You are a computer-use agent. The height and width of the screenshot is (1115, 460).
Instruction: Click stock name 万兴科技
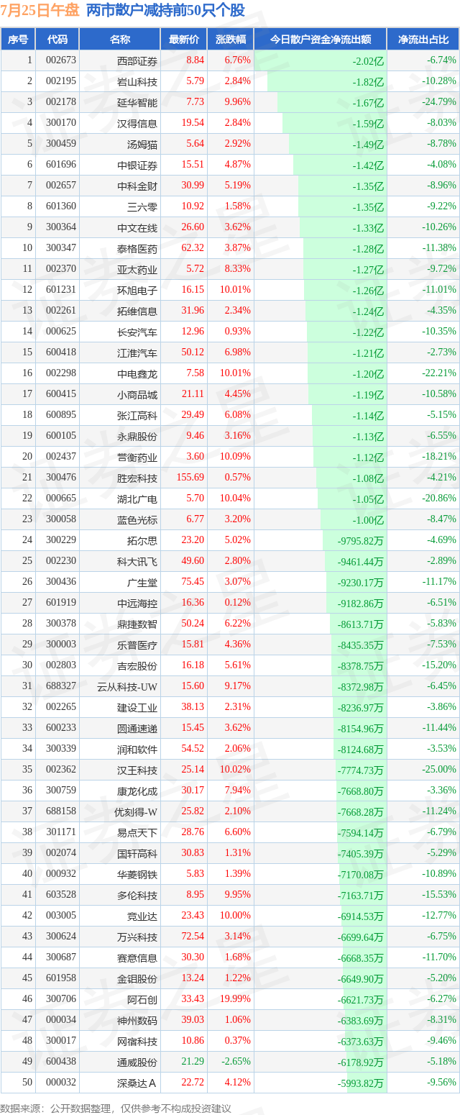click(137, 937)
